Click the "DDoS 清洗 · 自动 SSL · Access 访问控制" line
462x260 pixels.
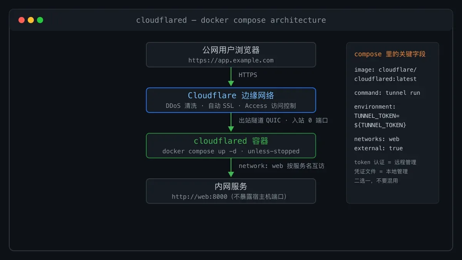231,106
